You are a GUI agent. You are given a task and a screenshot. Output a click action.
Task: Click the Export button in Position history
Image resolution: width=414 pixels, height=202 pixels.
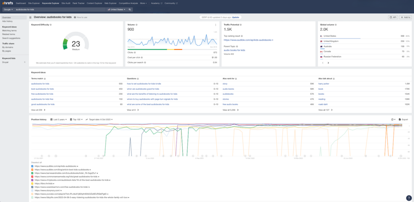pyautogui.click(x=404, y=119)
